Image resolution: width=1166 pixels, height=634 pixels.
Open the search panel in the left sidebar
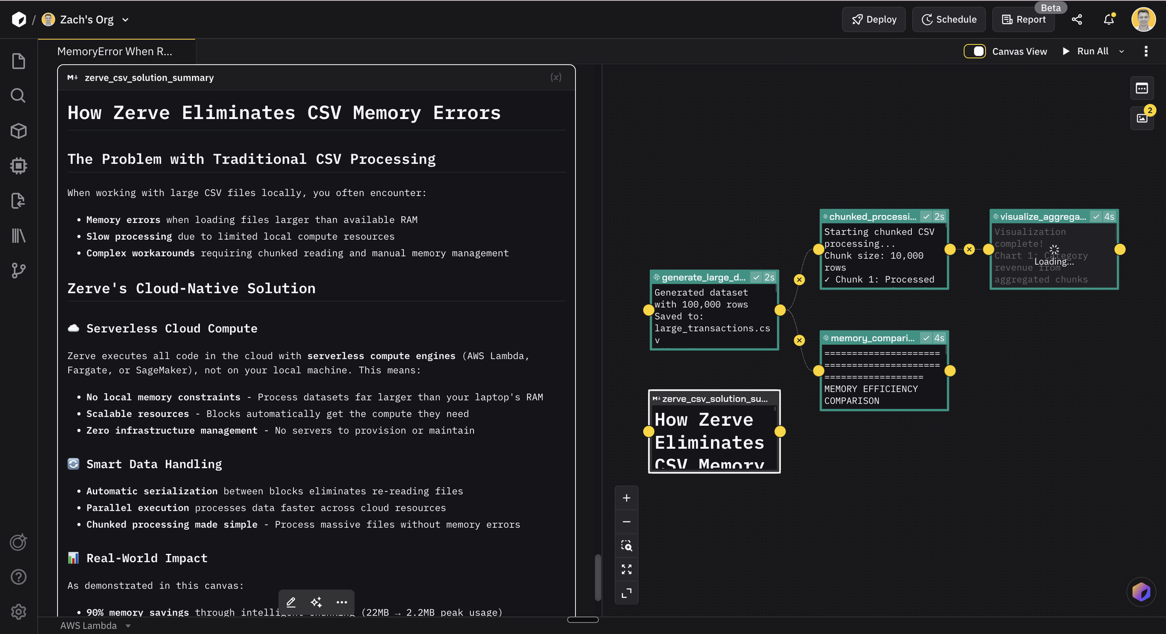click(18, 95)
